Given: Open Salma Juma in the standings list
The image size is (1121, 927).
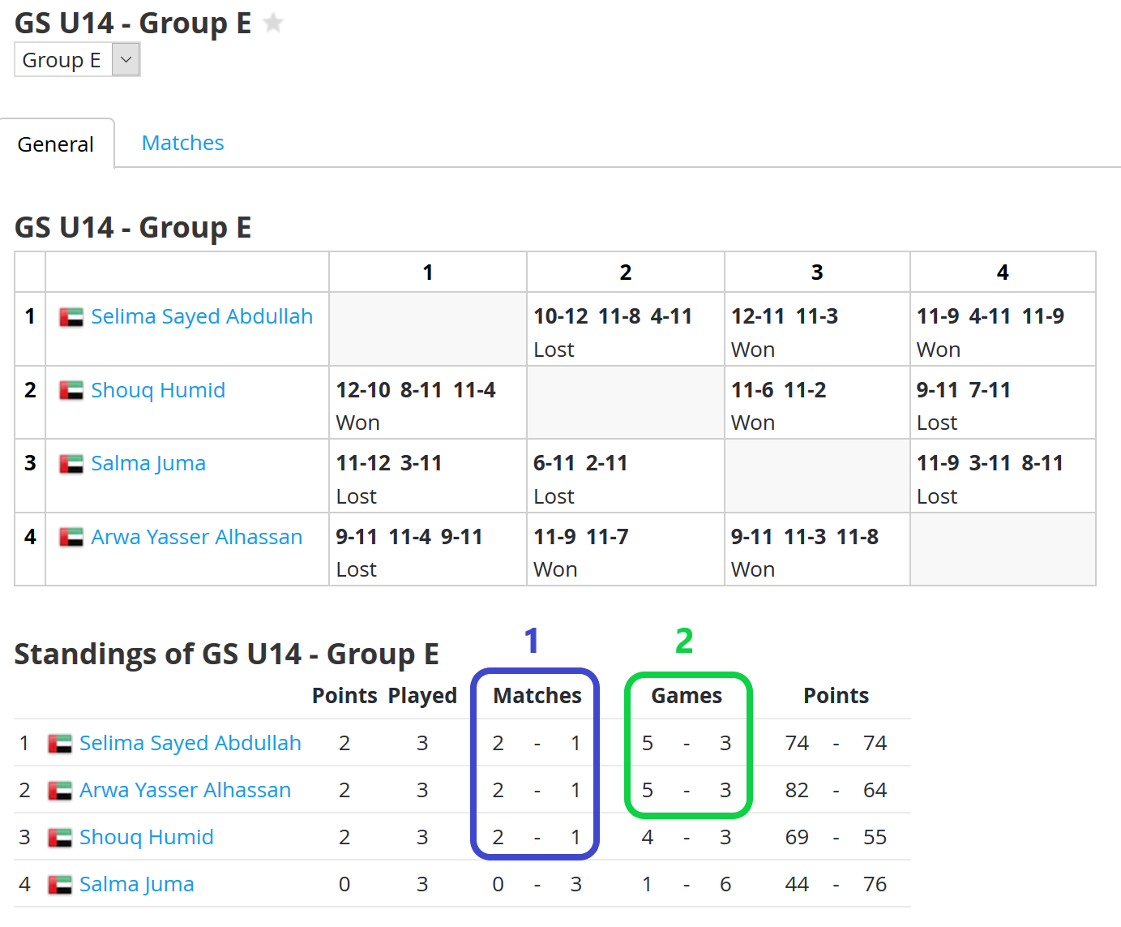Looking at the screenshot, I should (137, 884).
